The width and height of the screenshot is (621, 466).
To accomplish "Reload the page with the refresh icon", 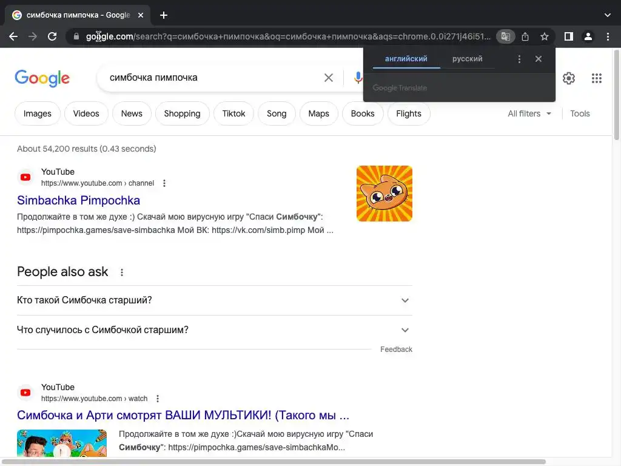I will [52, 36].
